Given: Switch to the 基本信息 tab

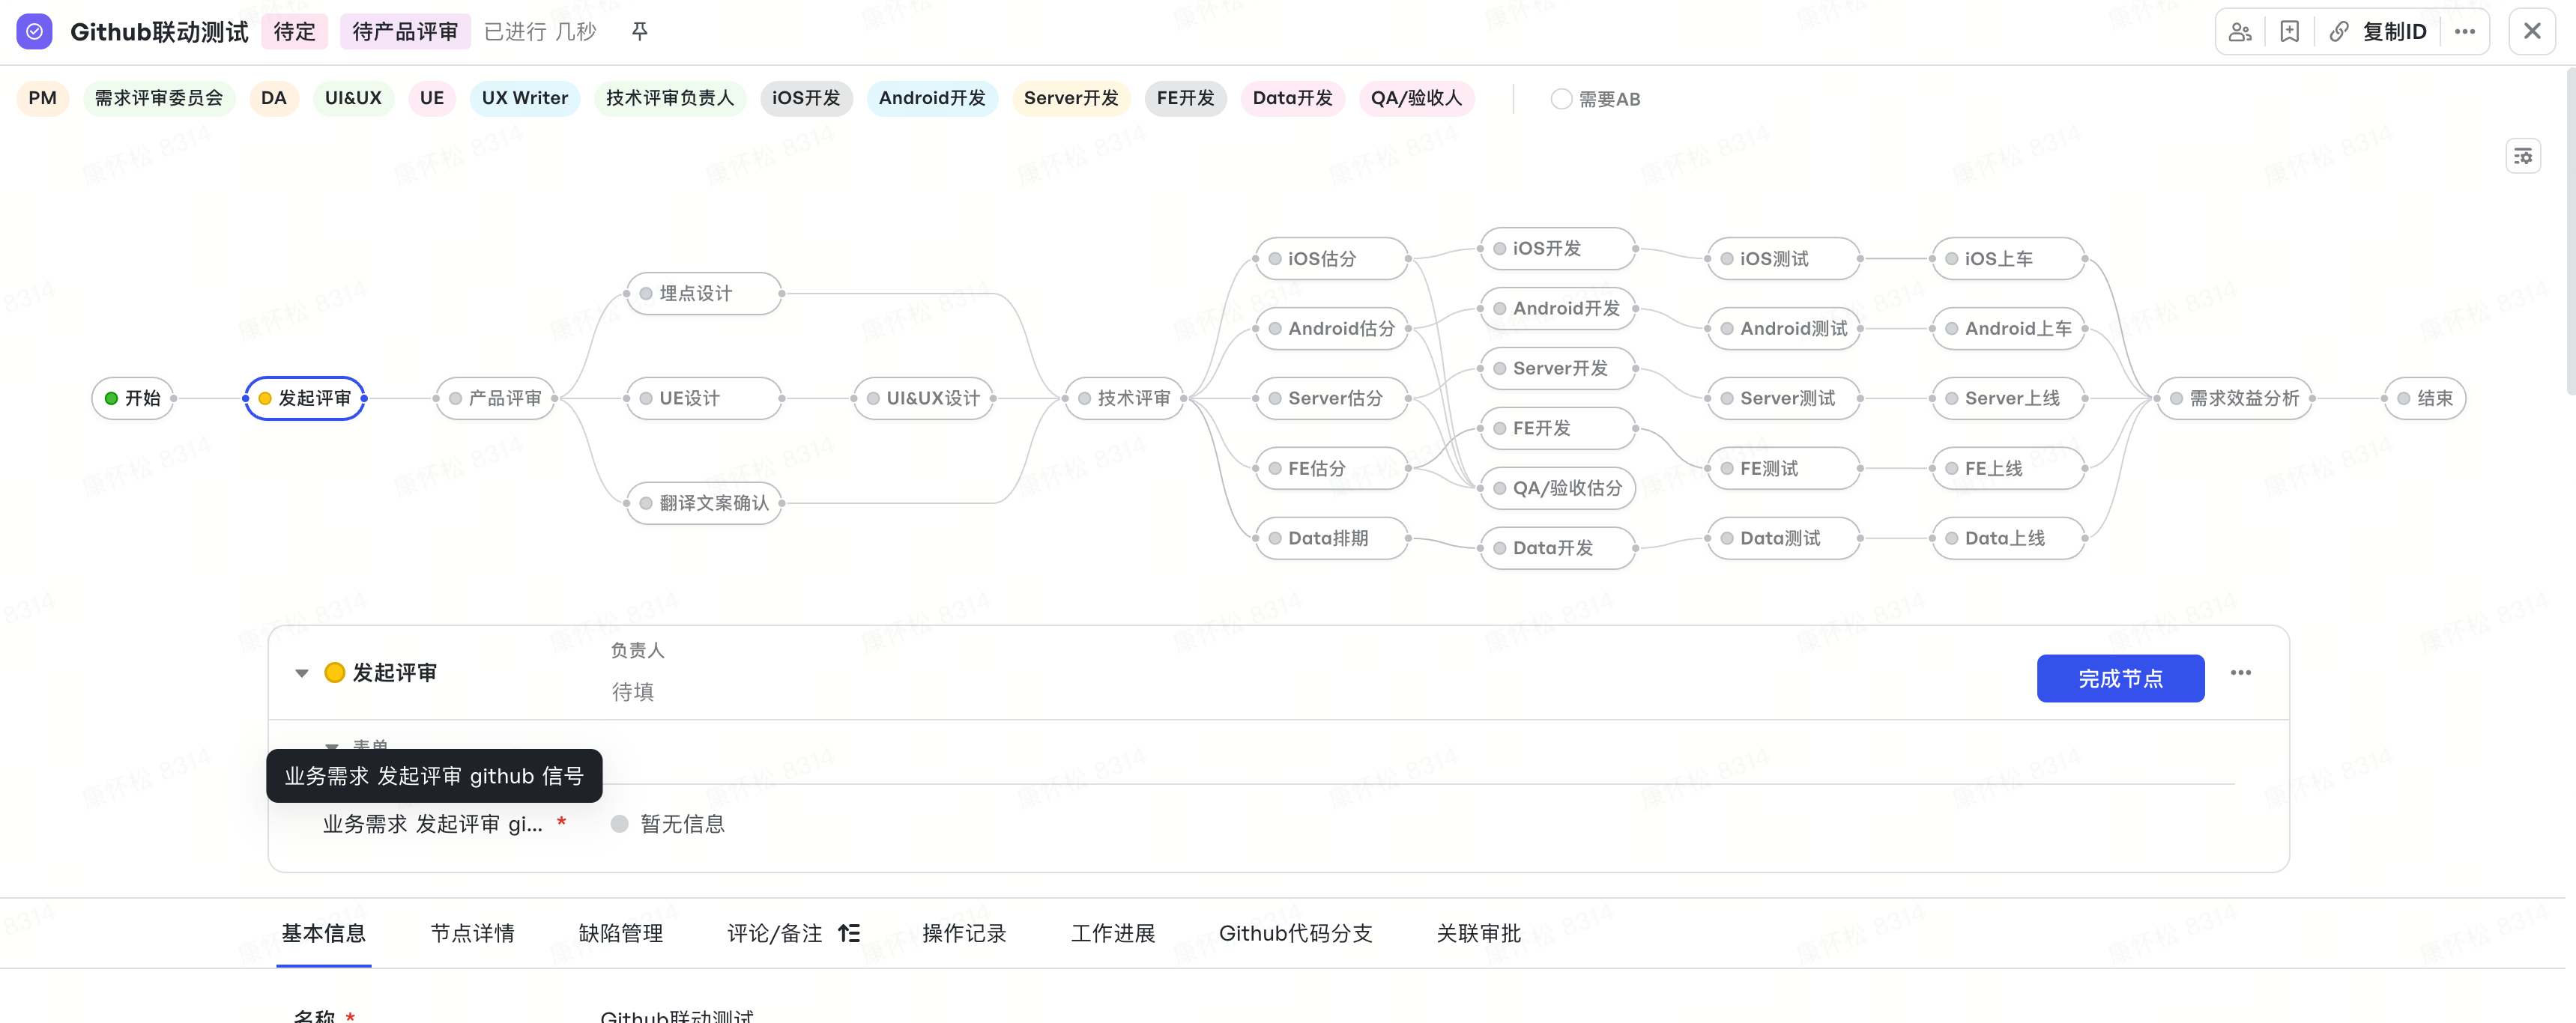Looking at the screenshot, I should pyautogui.click(x=324, y=933).
